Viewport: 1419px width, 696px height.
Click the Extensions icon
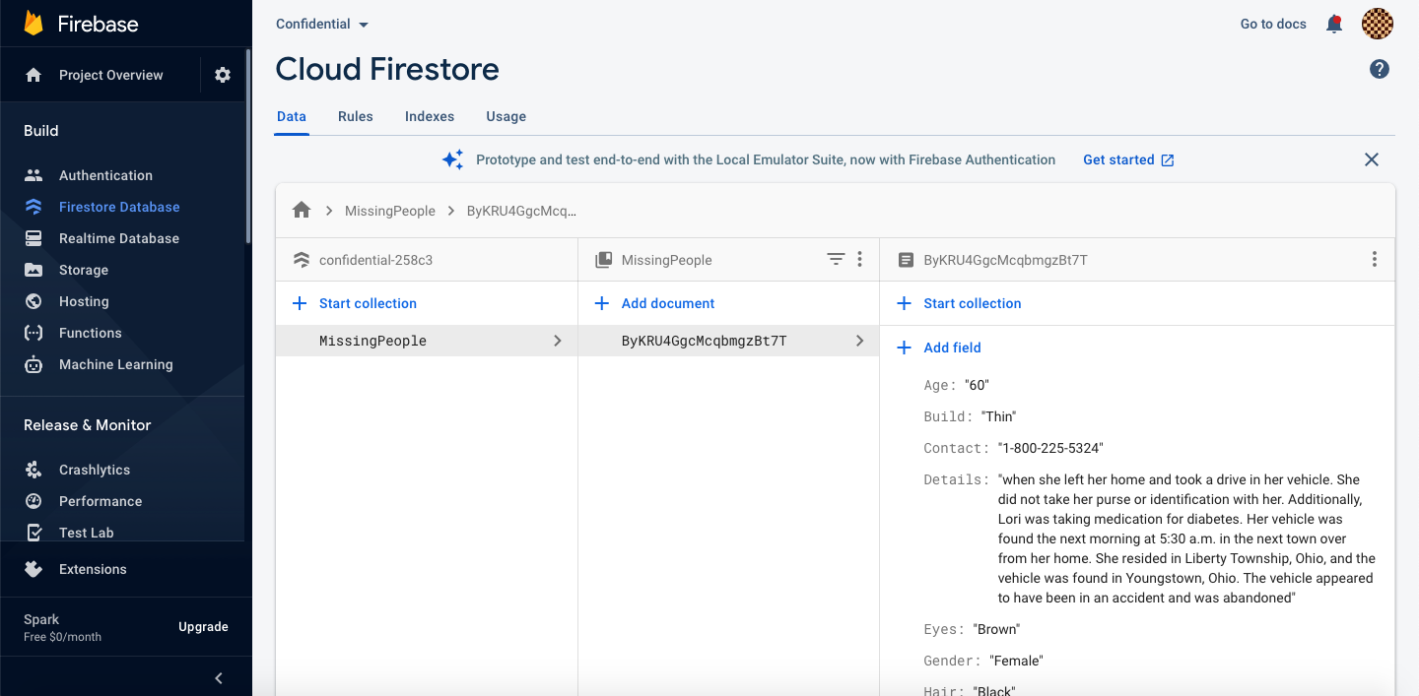pos(34,569)
